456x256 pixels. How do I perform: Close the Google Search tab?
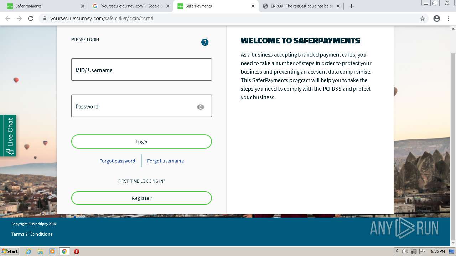point(167,6)
